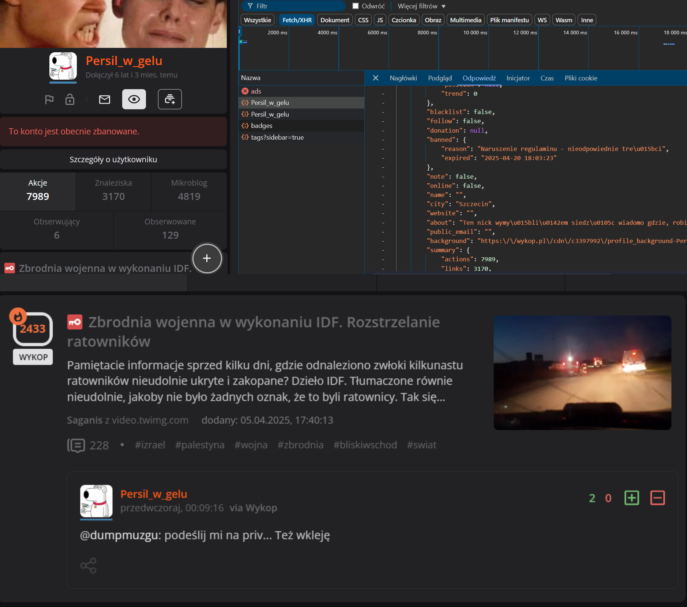The height and width of the screenshot is (607, 687).
Task: Click the night convoy video thumbnail
Action: 582,372
